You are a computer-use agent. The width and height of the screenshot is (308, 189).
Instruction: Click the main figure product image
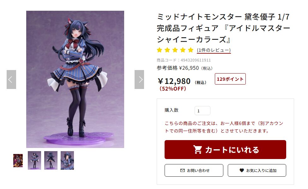pos(75,79)
